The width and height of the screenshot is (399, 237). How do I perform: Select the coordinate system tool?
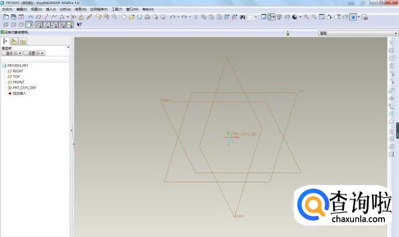[73, 17]
